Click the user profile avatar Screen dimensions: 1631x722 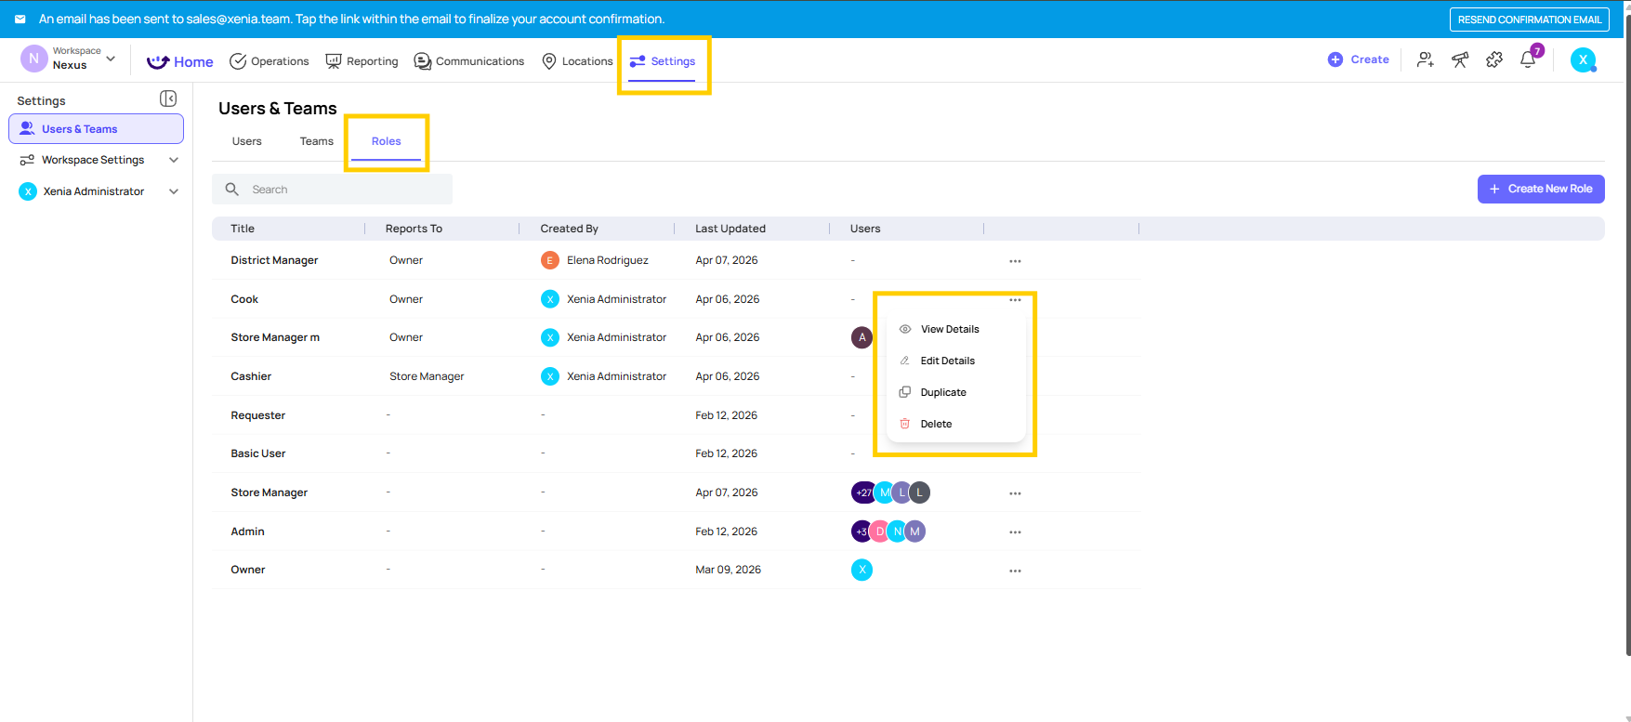coord(1583,60)
